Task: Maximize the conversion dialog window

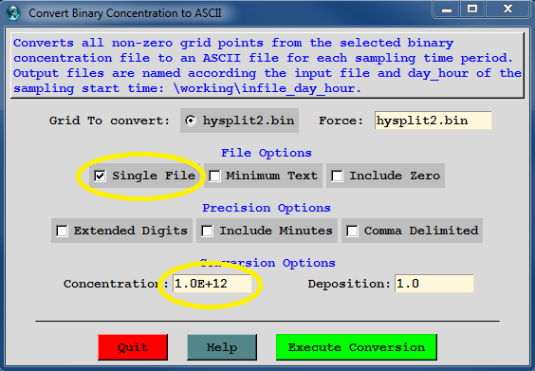Action: [x=472, y=9]
